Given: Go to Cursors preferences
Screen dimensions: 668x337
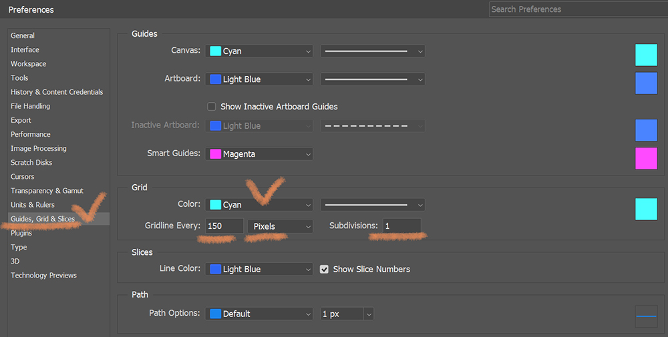Looking at the screenshot, I should tap(22, 176).
